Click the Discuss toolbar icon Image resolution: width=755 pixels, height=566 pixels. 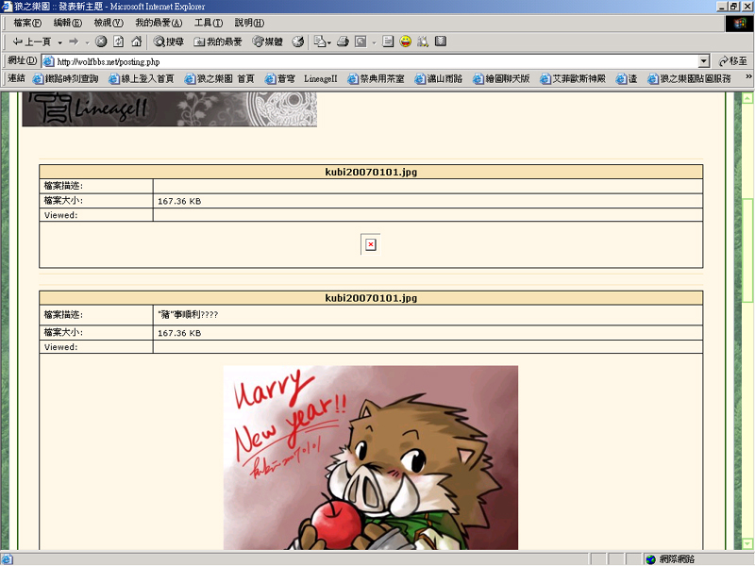388,42
